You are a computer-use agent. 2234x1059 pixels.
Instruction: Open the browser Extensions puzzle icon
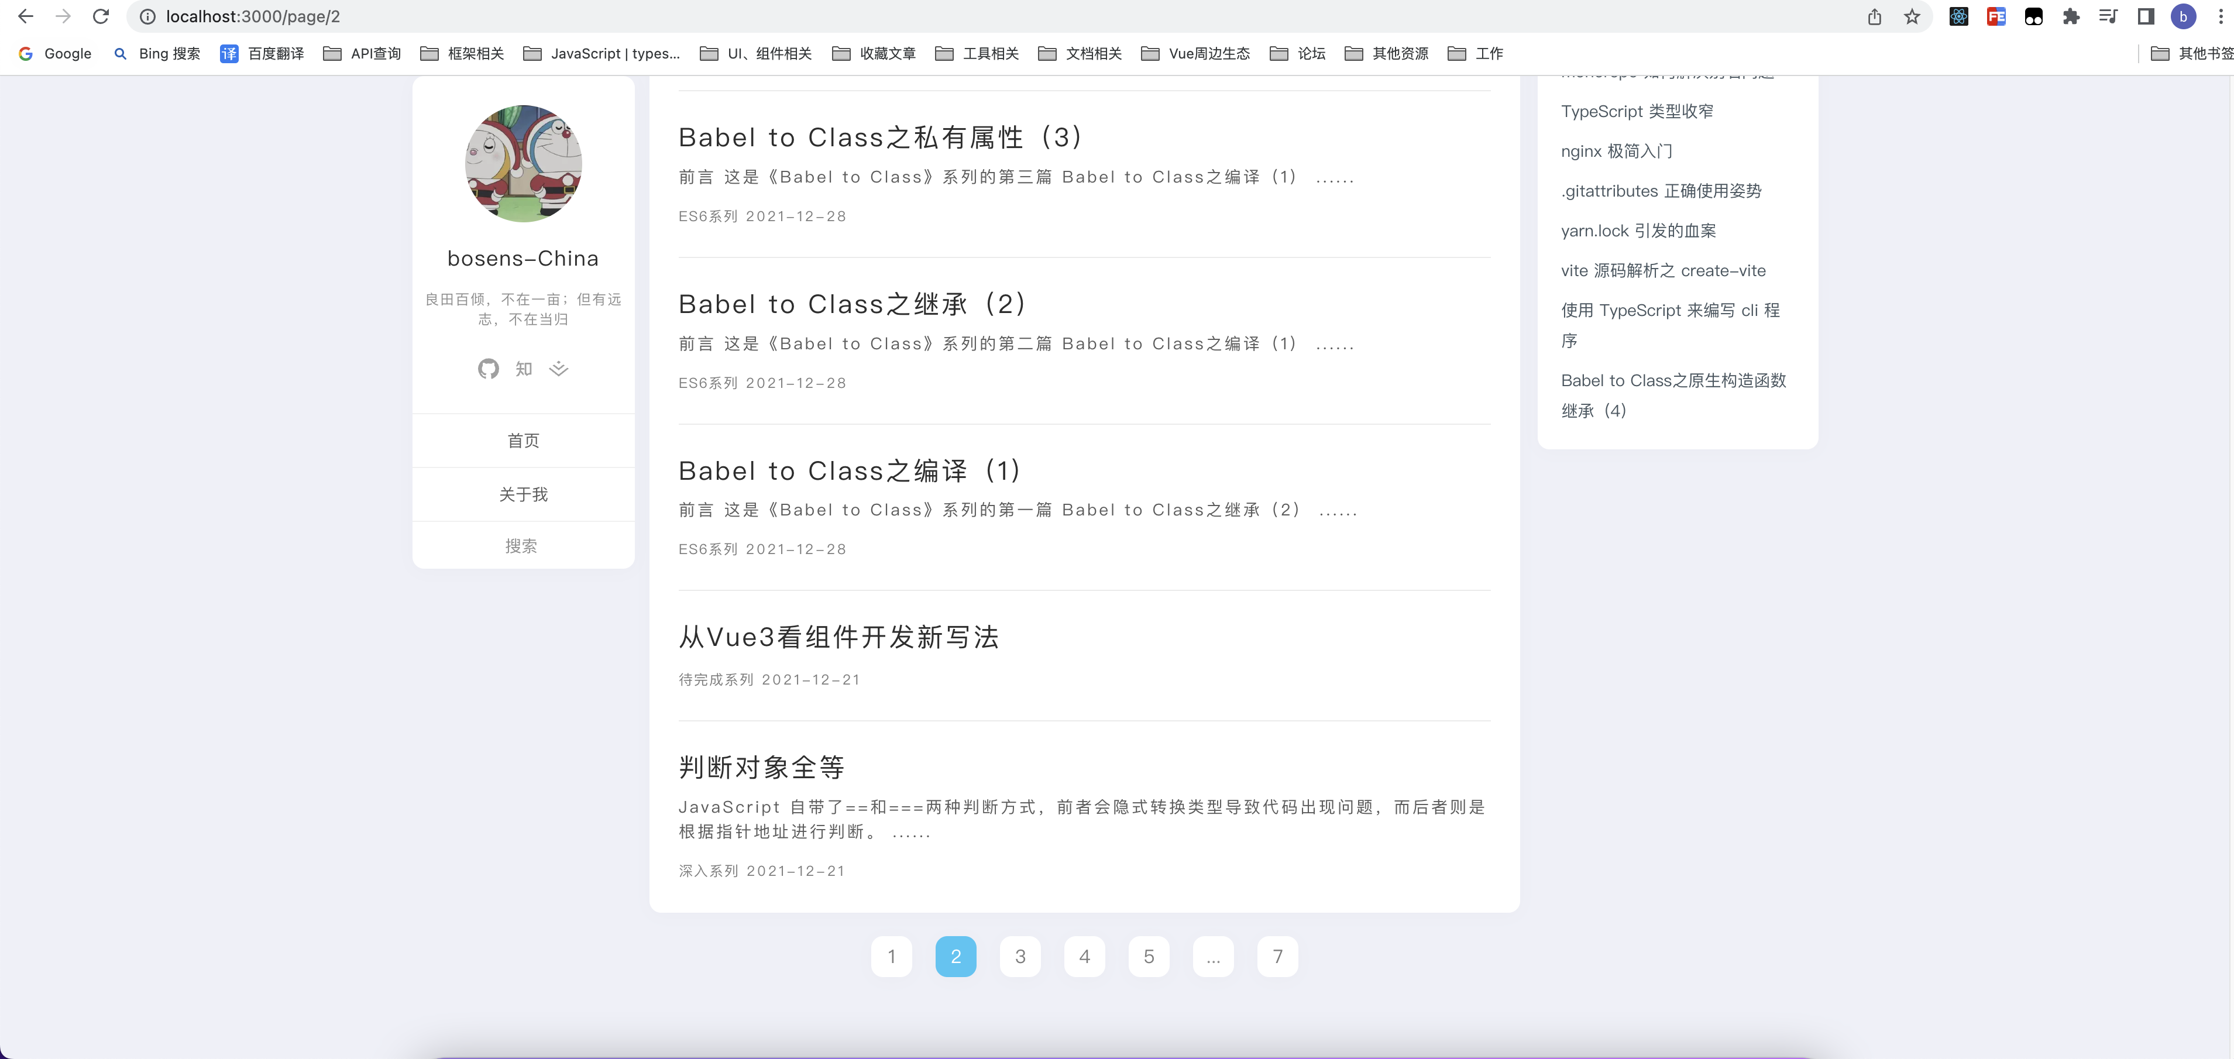[2072, 16]
